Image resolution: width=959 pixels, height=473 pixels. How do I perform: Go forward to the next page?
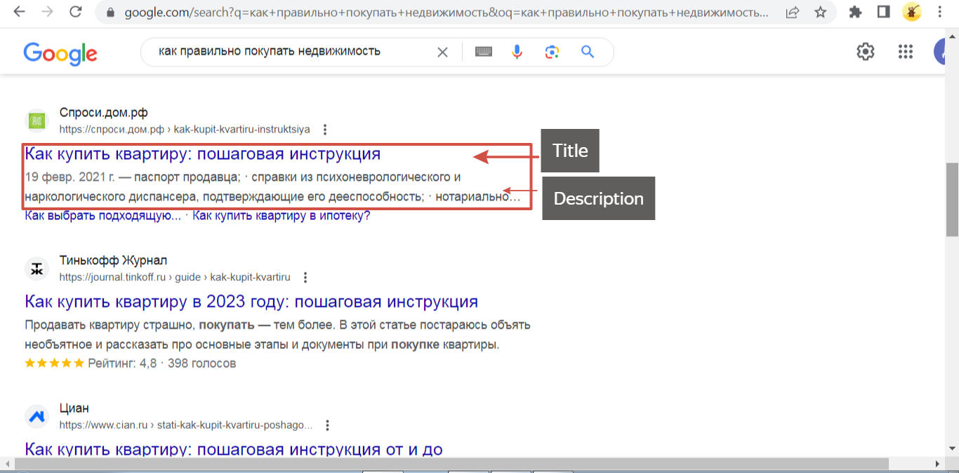[47, 12]
